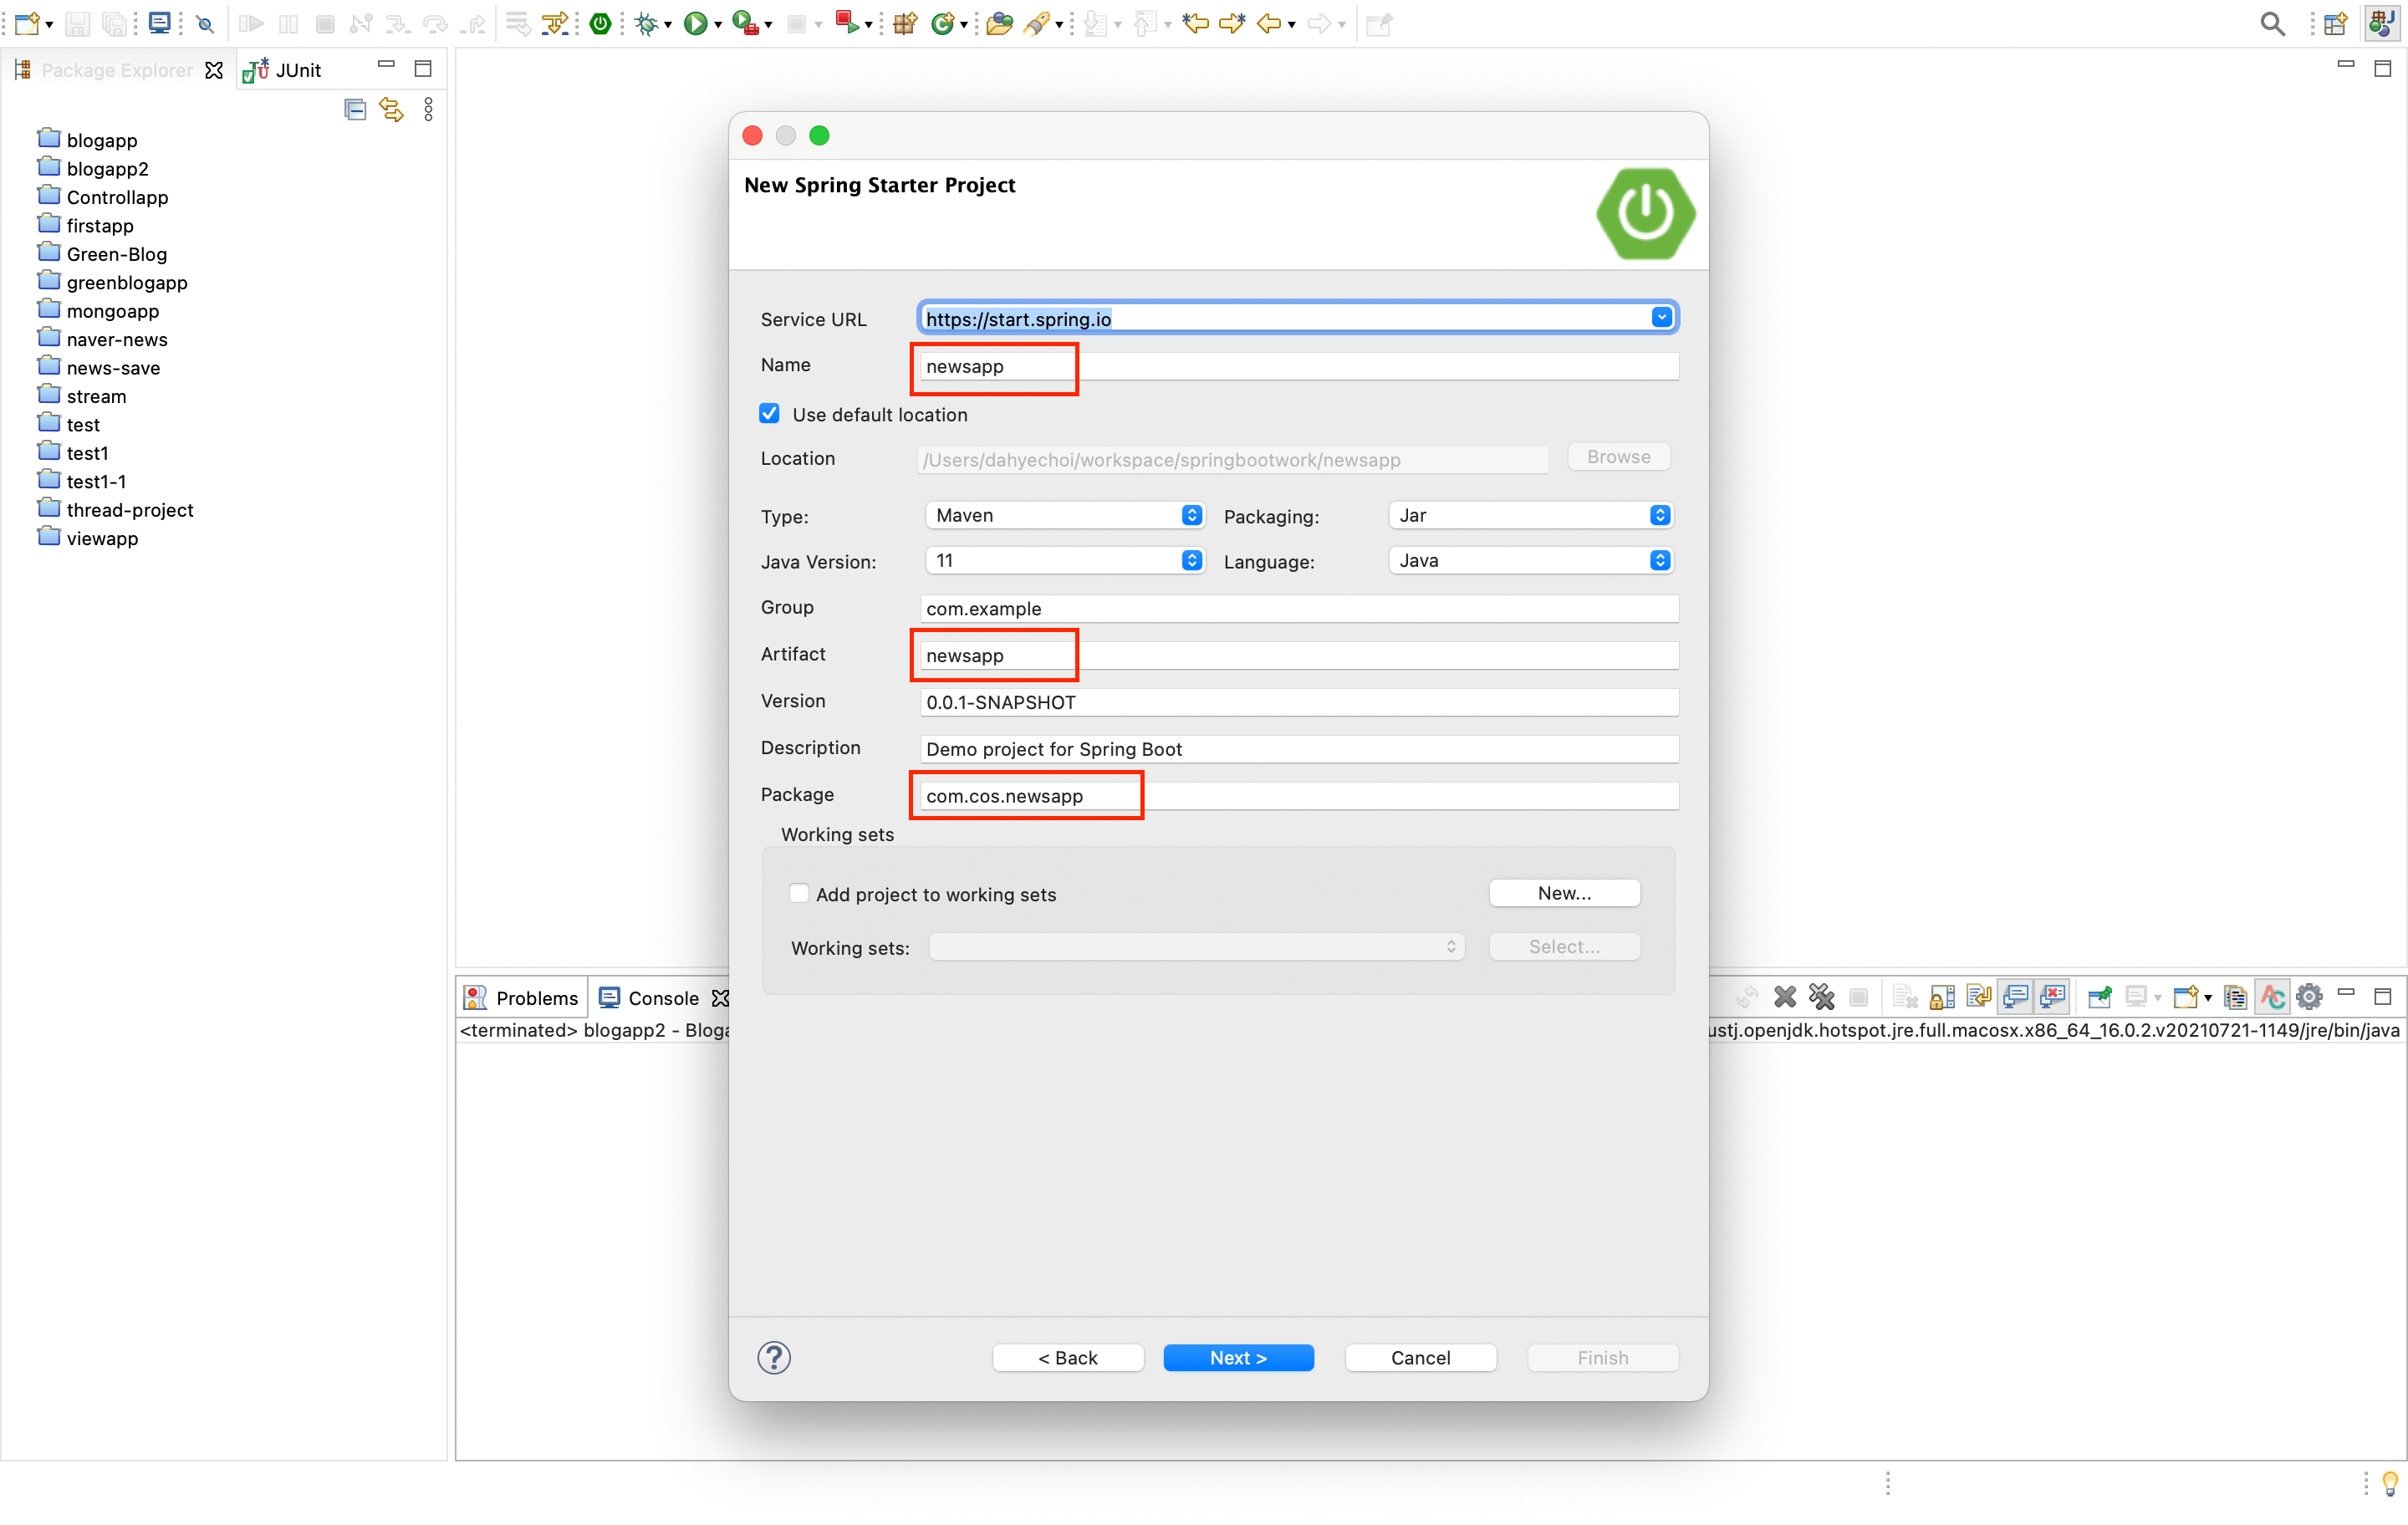Select the greenblogapp project

(x=112, y=282)
